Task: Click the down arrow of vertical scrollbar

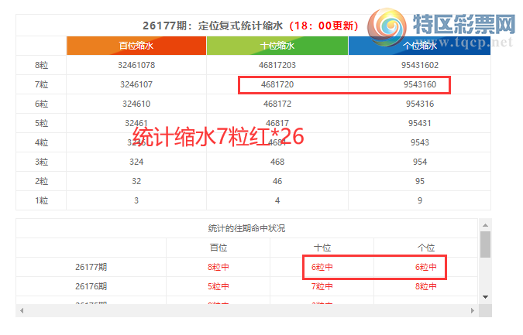Action: (485, 297)
